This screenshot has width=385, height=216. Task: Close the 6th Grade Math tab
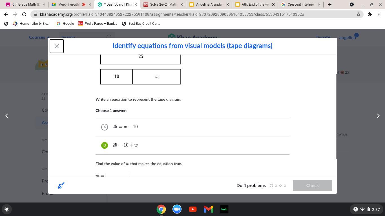(x=44, y=4)
